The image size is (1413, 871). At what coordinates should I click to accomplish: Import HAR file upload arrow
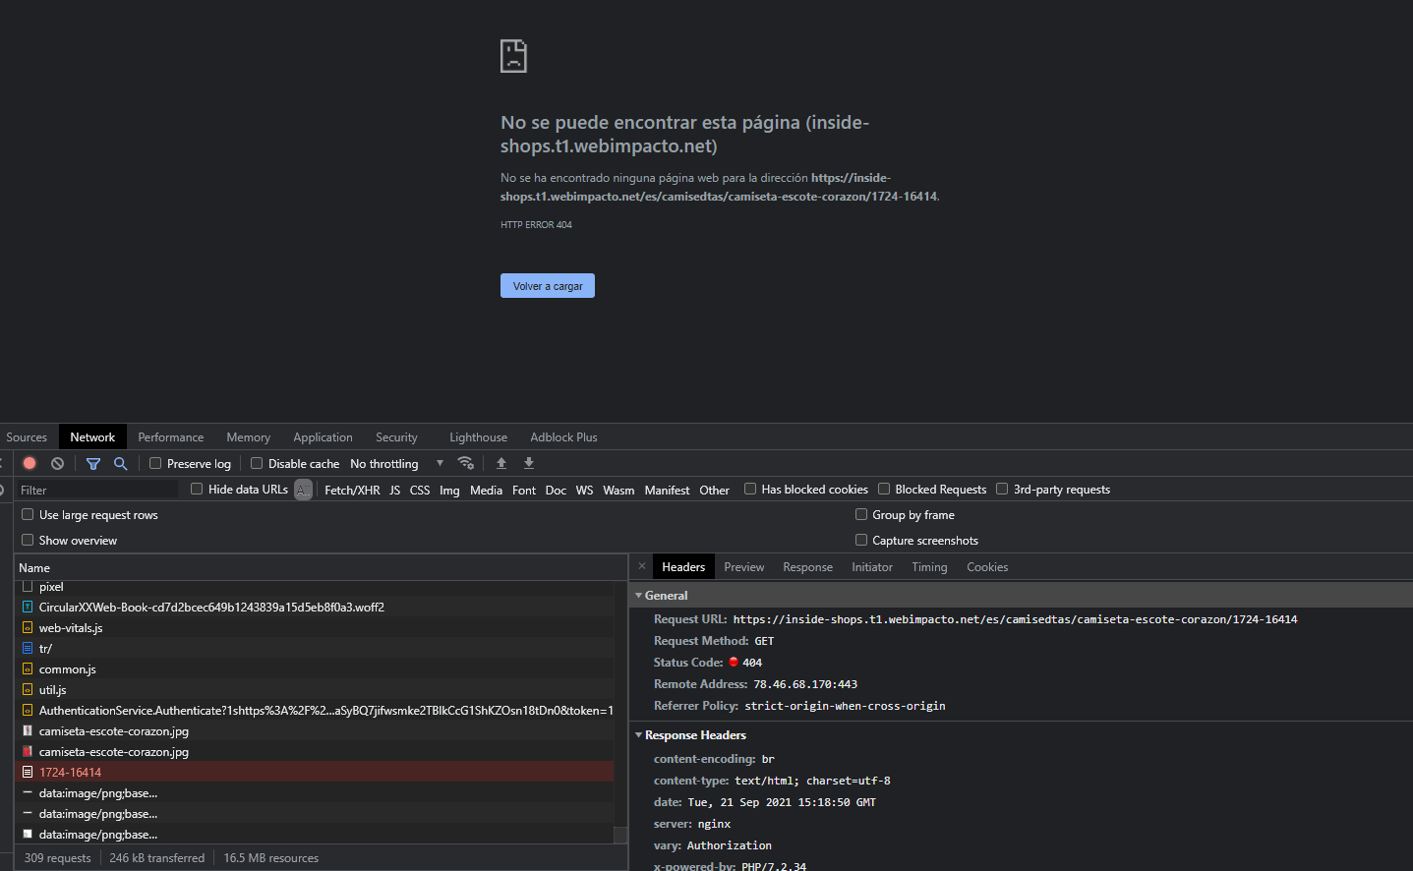501,463
